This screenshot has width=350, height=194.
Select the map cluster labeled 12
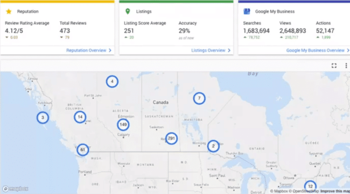coord(310,186)
